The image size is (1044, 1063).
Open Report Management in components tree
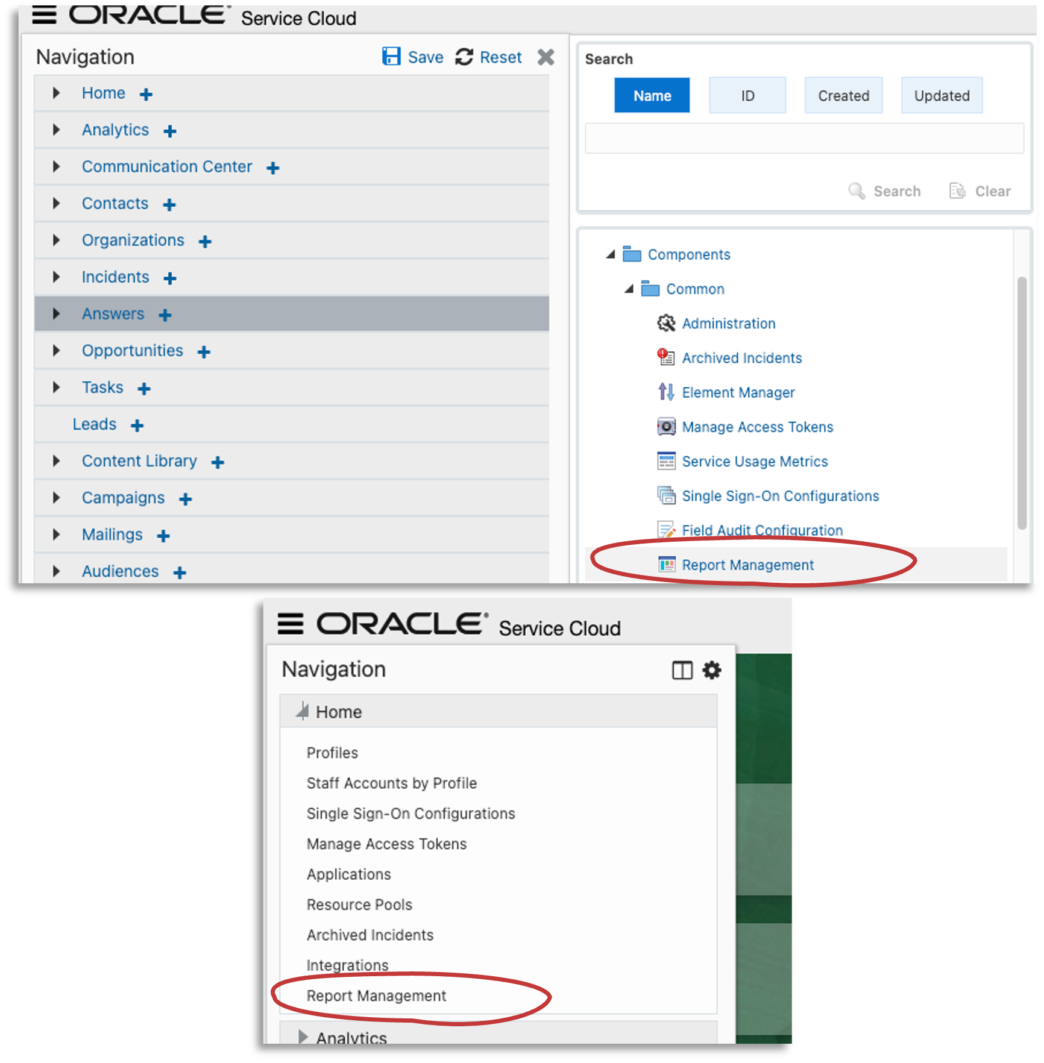click(747, 565)
